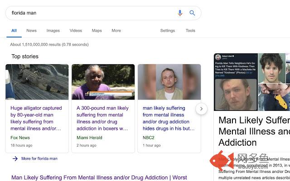Viewport: 290px width, 181px height.
Task: Expand the More menu
Action: [116, 31]
